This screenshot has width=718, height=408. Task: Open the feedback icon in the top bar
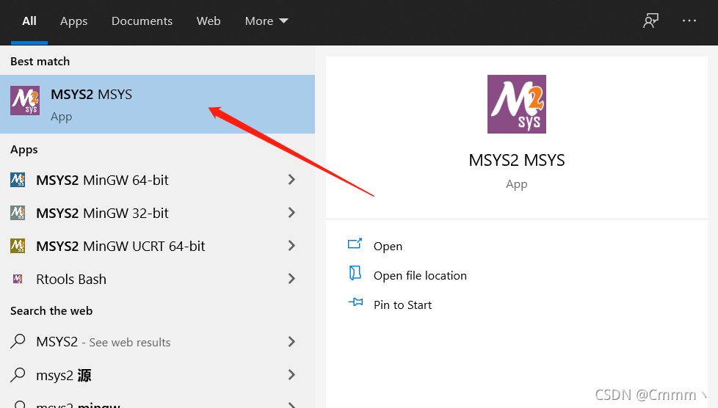pyautogui.click(x=650, y=21)
